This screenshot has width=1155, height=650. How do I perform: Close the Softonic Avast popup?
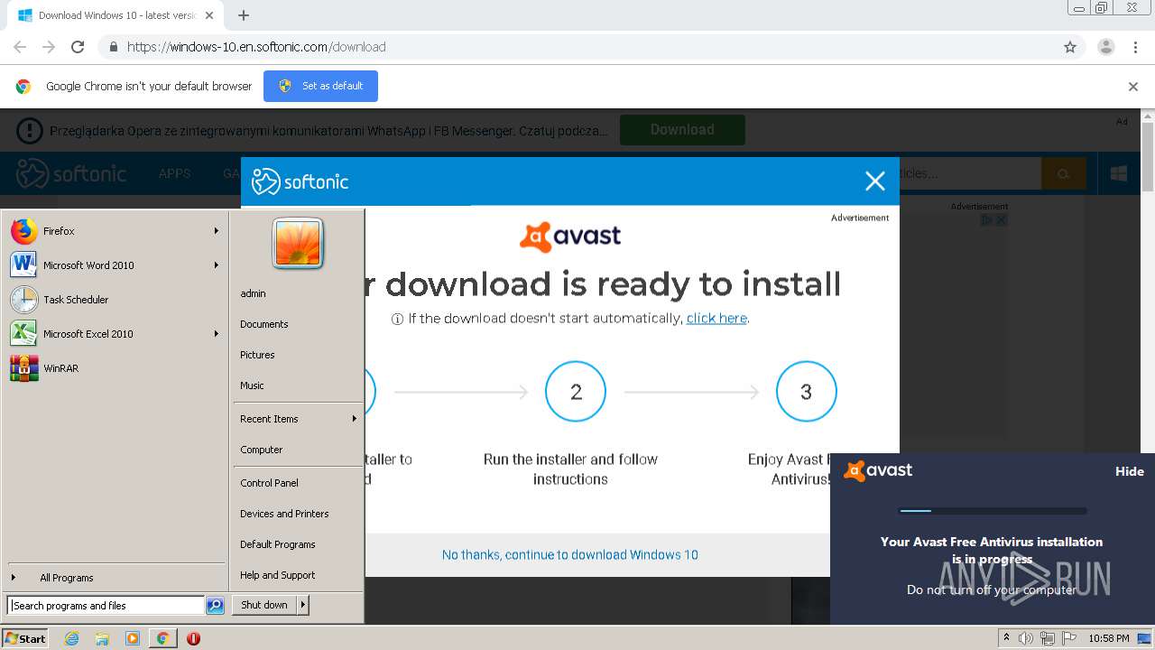(874, 181)
